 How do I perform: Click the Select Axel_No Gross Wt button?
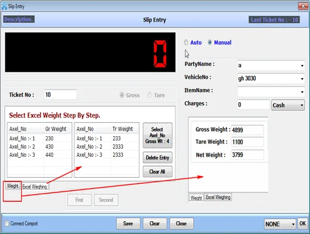157,135
